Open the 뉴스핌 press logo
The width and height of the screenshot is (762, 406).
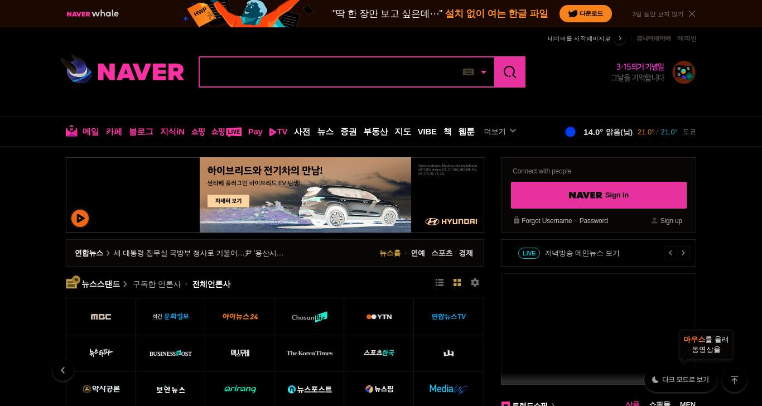tap(379, 389)
